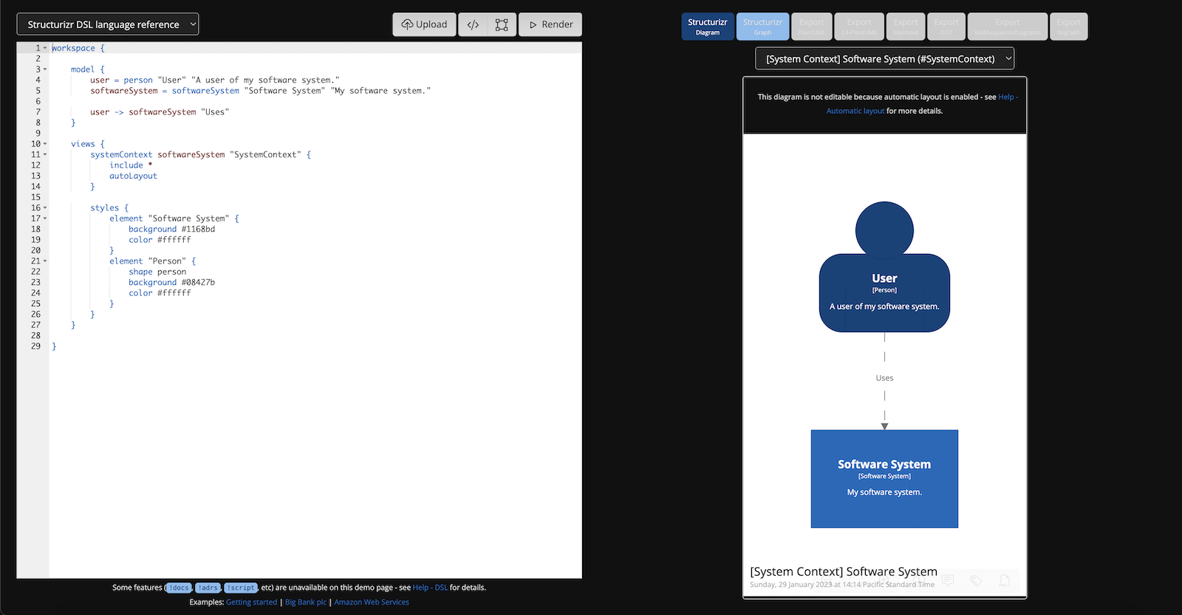Collapse the views block at line 10
Image resolution: width=1182 pixels, height=615 pixels.
[45, 144]
